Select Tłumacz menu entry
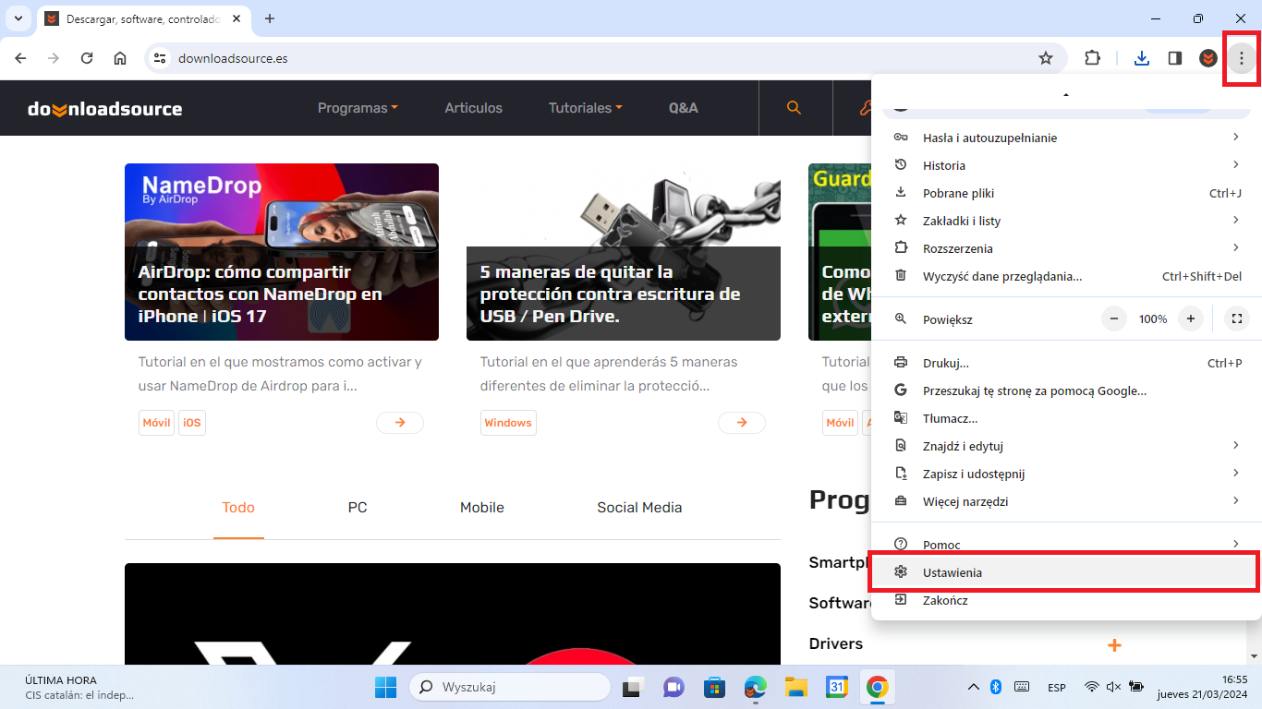This screenshot has height=709, width=1262. coord(1066,418)
